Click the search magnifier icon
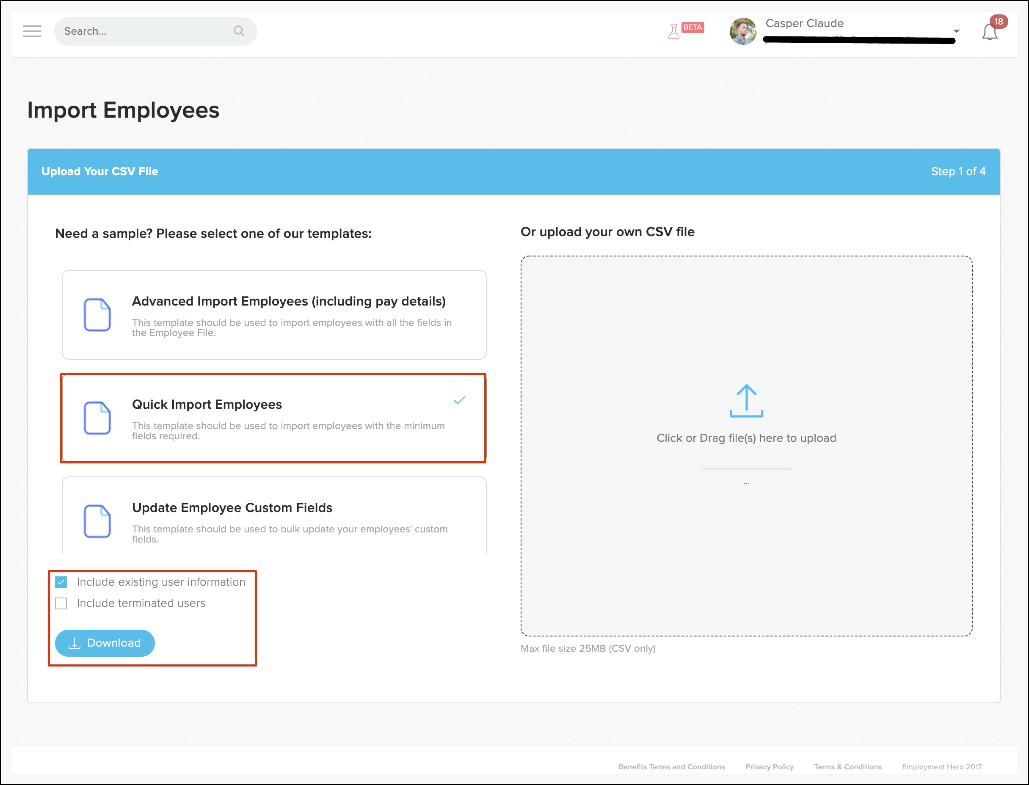This screenshot has width=1029, height=785. 239,31
